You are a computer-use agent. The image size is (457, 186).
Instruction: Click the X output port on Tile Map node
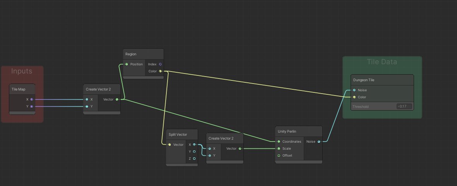click(x=31, y=99)
